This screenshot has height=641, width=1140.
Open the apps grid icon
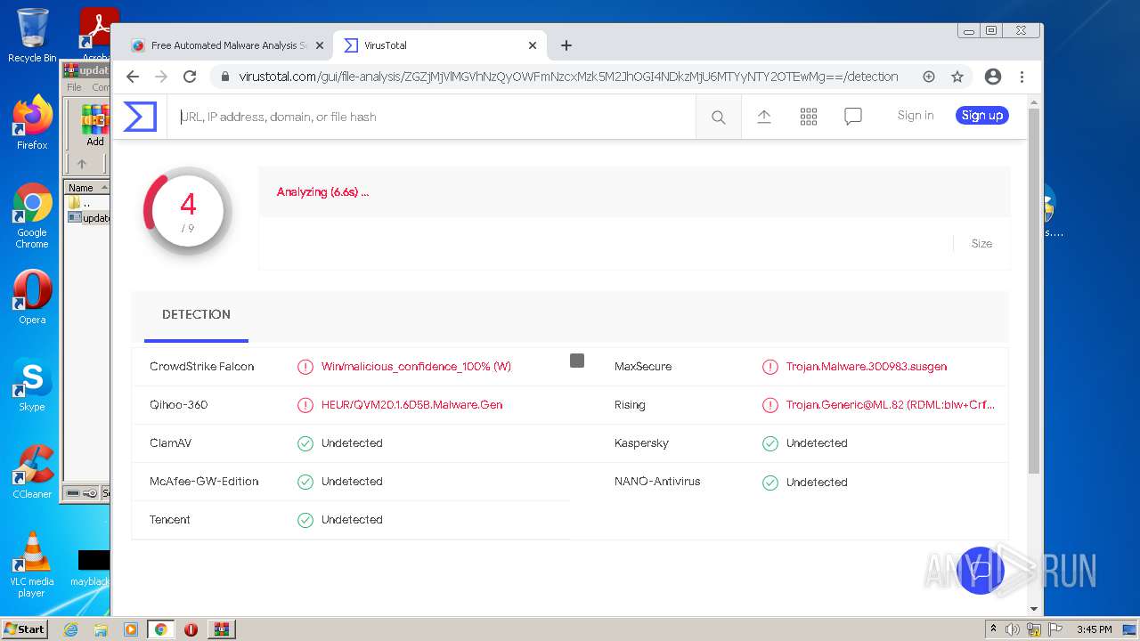click(809, 117)
